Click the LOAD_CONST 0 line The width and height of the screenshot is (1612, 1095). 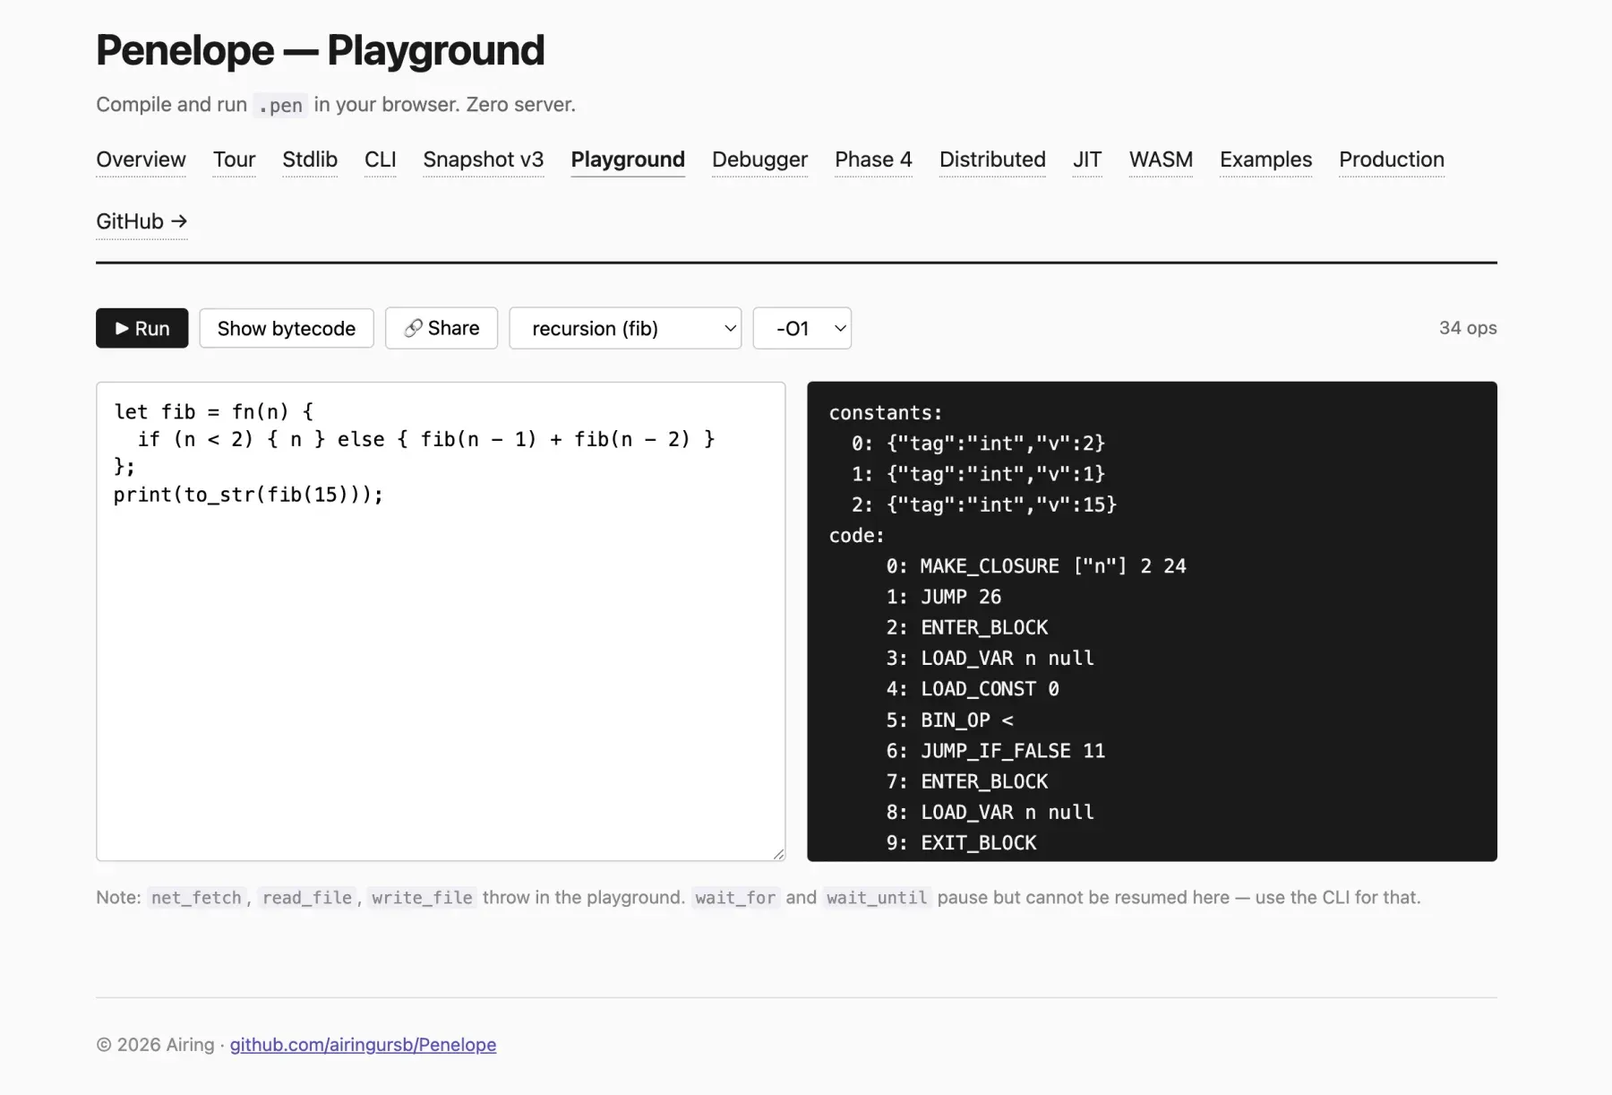[973, 689]
